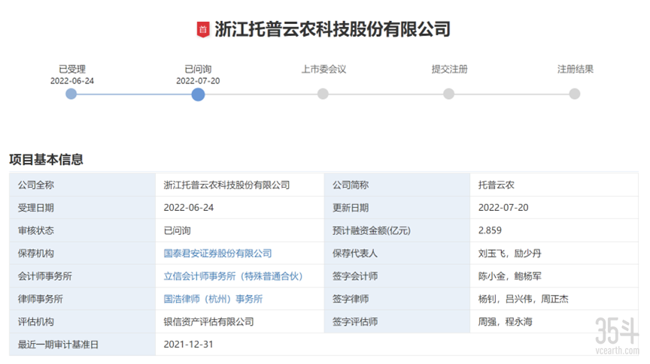Click the 上市委会议 timeline dot
This screenshot has height=364, width=650.
pyautogui.click(x=323, y=94)
